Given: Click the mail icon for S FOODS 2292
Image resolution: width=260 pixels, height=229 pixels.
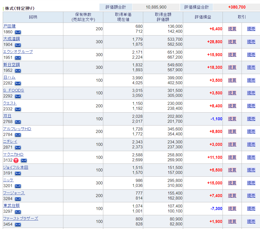Looking at the screenshot, I should click(18, 96).
